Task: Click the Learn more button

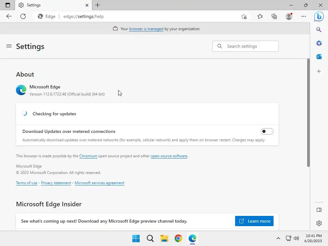Action: tap(254, 221)
